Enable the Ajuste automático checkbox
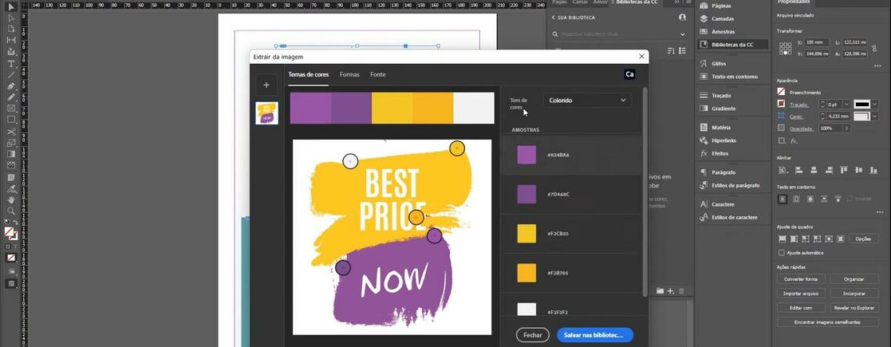This screenshot has width=891, height=347. [782, 253]
